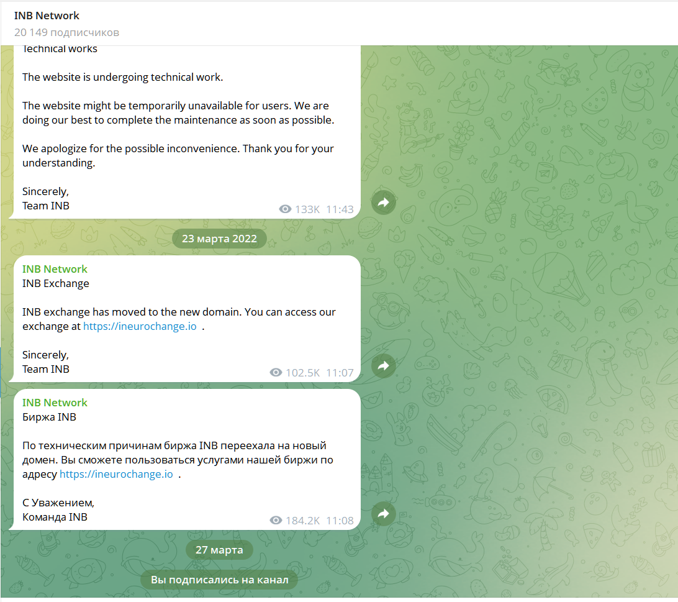Click the 11:07 message timestamp
Viewport: 678px width, 602px height.
pos(340,373)
